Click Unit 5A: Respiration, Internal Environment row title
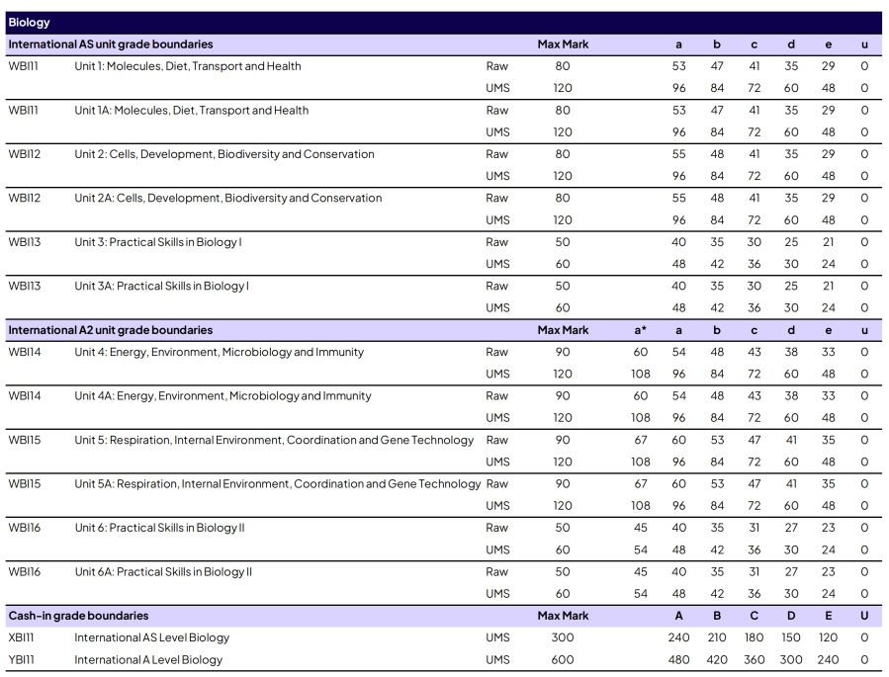Image resolution: width=889 pixels, height=677 pixels. [x=277, y=483]
